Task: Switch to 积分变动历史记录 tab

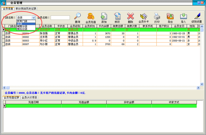Action: click(26, 9)
